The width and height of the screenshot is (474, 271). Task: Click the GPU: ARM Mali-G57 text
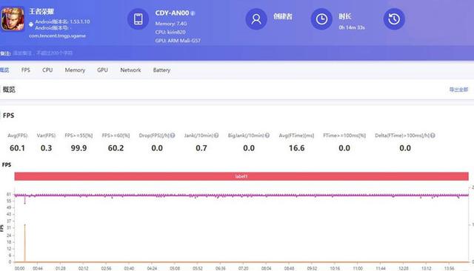tap(178, 41)
